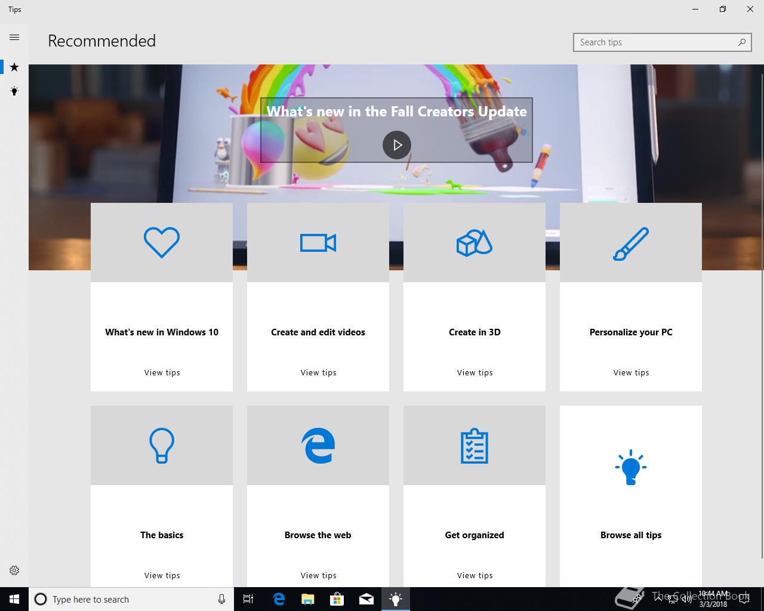Click the Create in 3D title
The image size is (764, 611).
click(475, 332)
